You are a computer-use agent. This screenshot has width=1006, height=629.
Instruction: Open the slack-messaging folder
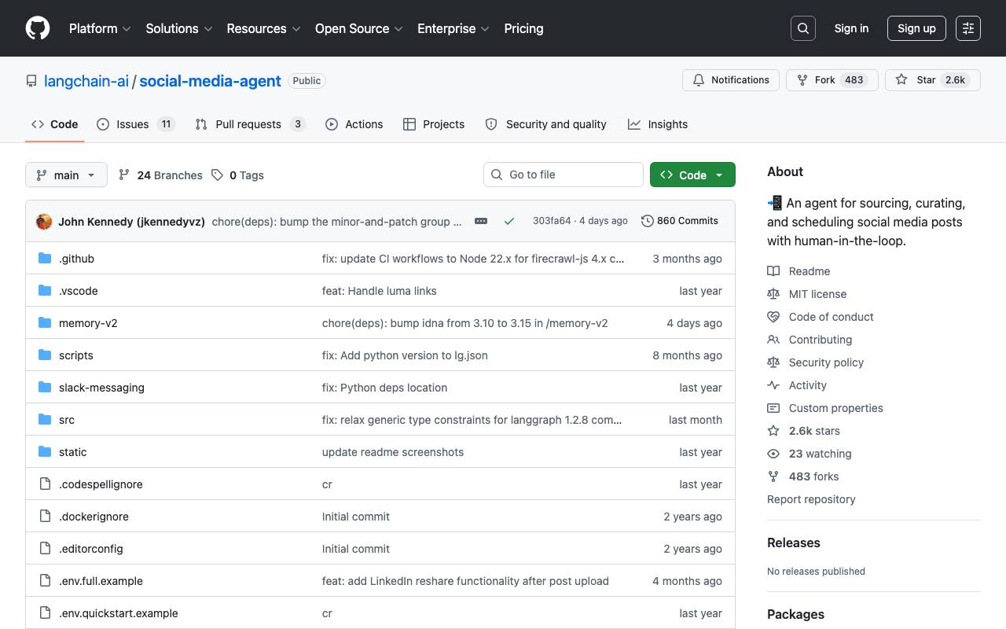[101, 388]
